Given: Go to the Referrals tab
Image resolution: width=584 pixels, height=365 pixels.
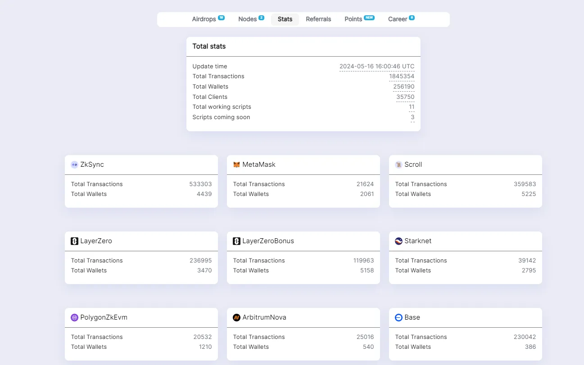Looking at the screenshot, I should (318, 19).
